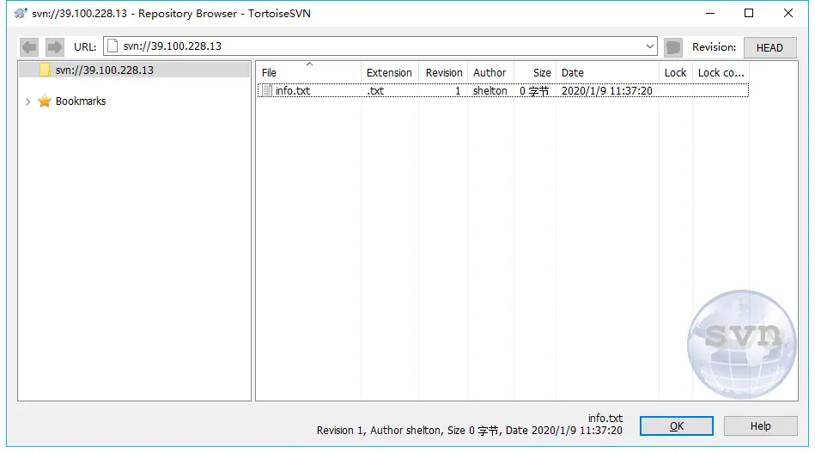Click the back navigation arrow icon
Image resolution: width=815 pixels, height=453 pixels.
[x=29, y=47]
